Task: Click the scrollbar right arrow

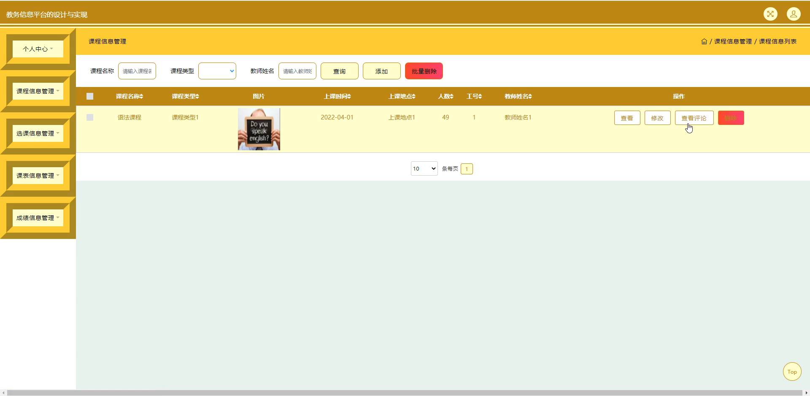Action: pos(807,393)
